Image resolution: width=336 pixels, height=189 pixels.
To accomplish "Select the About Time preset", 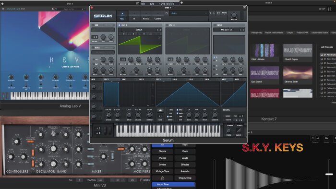I will (174, 184).
